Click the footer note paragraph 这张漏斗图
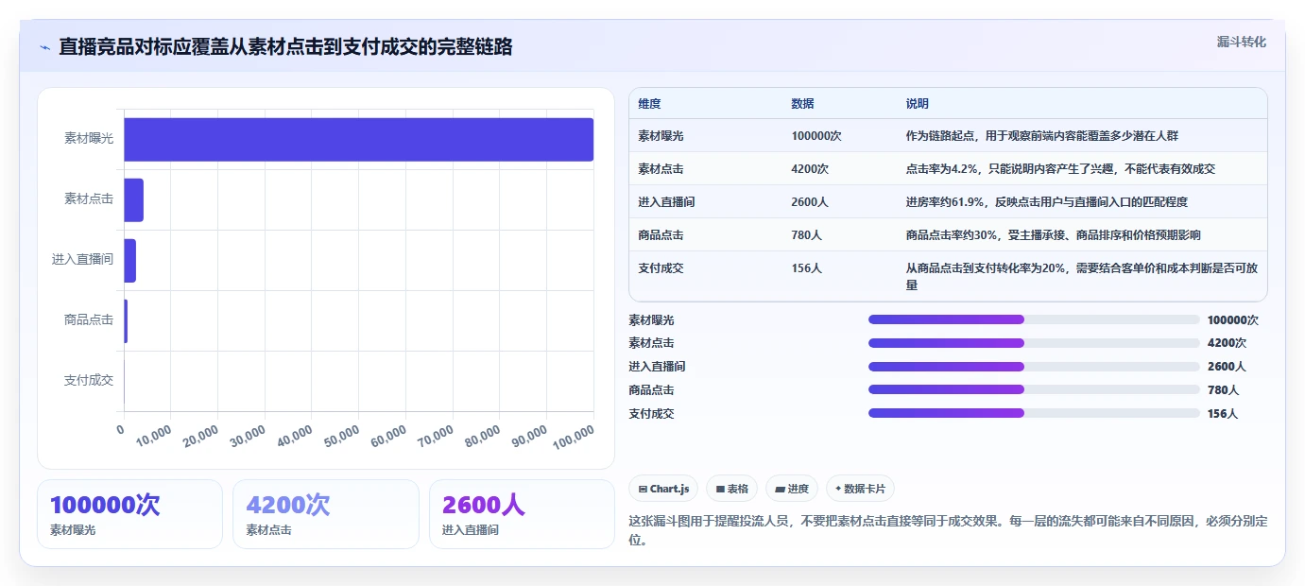This screenshot has height=586, width=1305. point(948,530)
